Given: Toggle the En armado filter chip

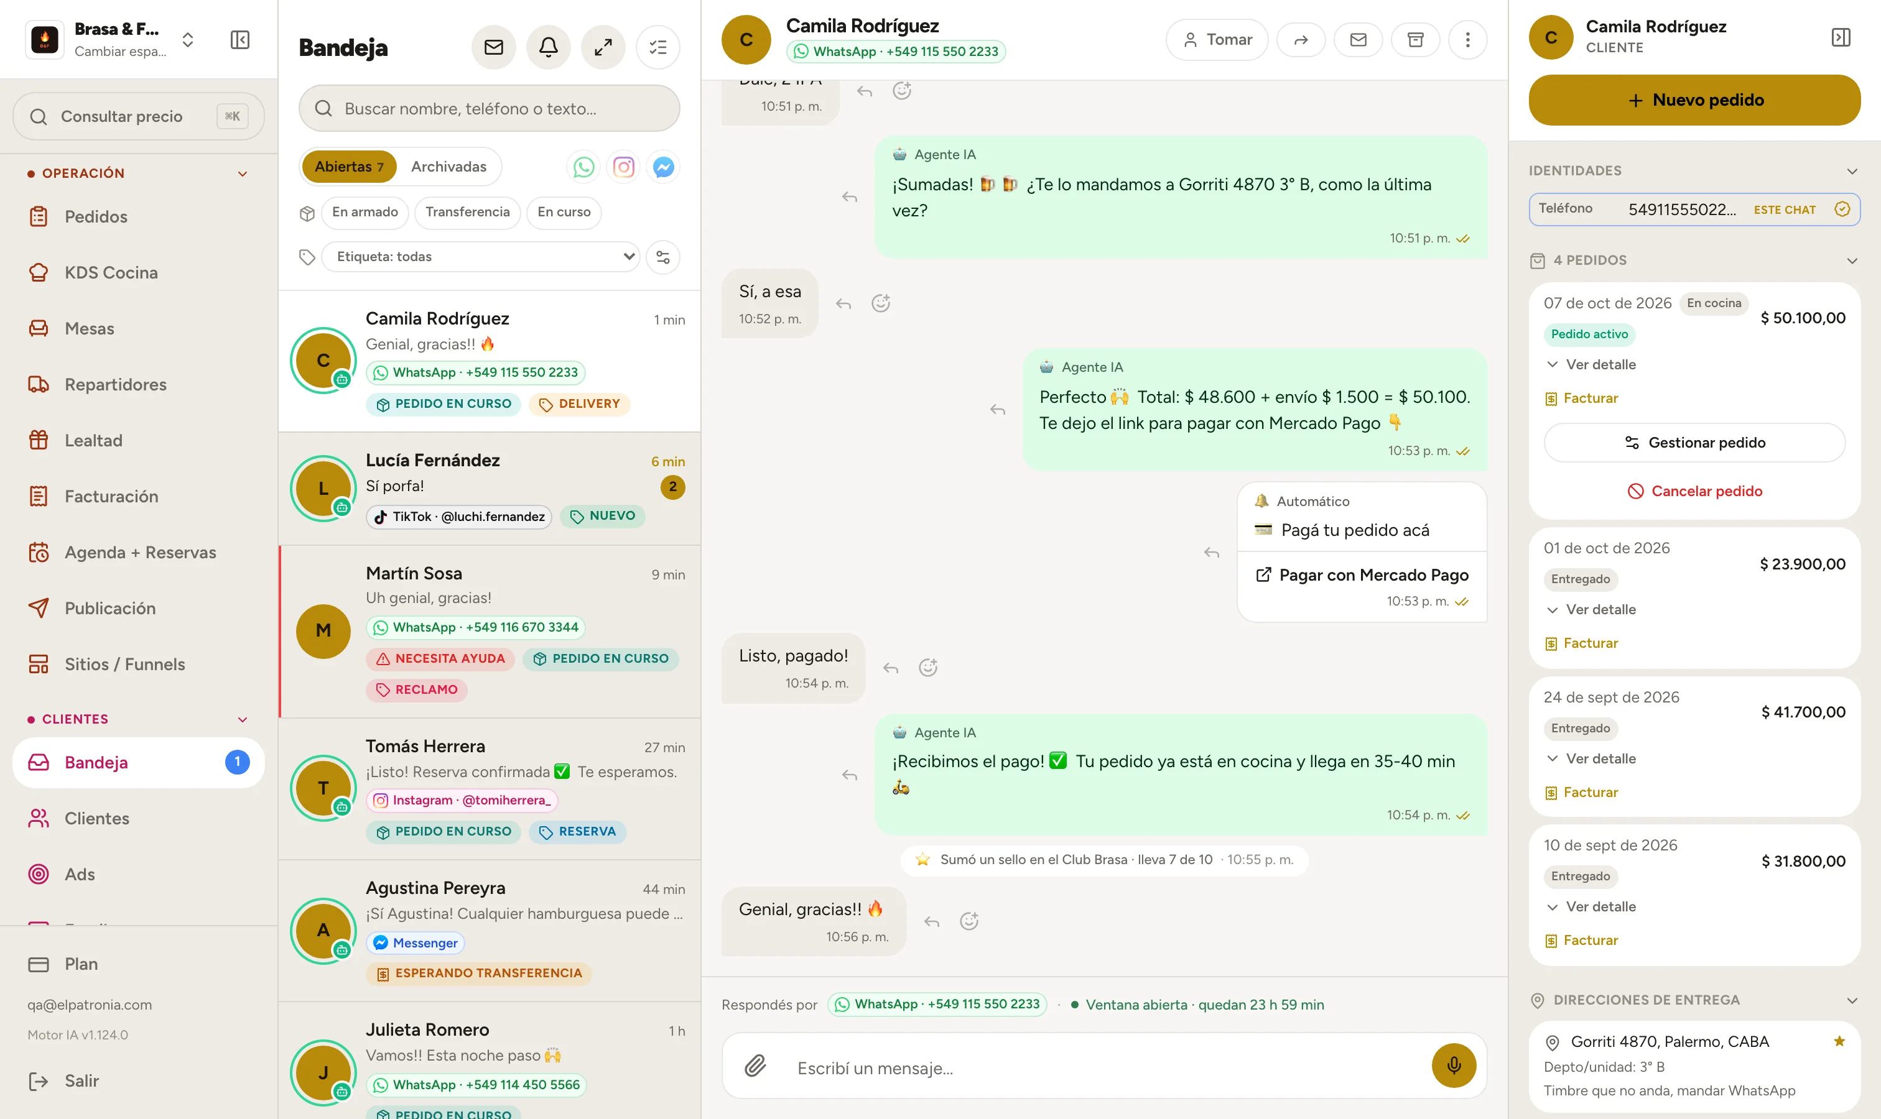Looking at the screenshot, I should pos(365,212).
